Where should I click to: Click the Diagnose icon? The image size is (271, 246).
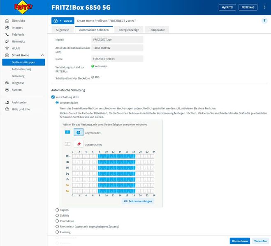(7, 83)
